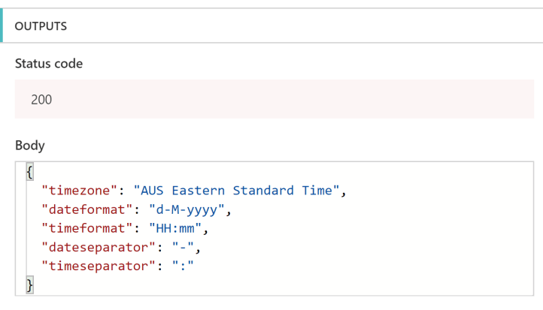Click the OUTPUTS section header
The image size is (543, 310).
click(x=41, y=26)
